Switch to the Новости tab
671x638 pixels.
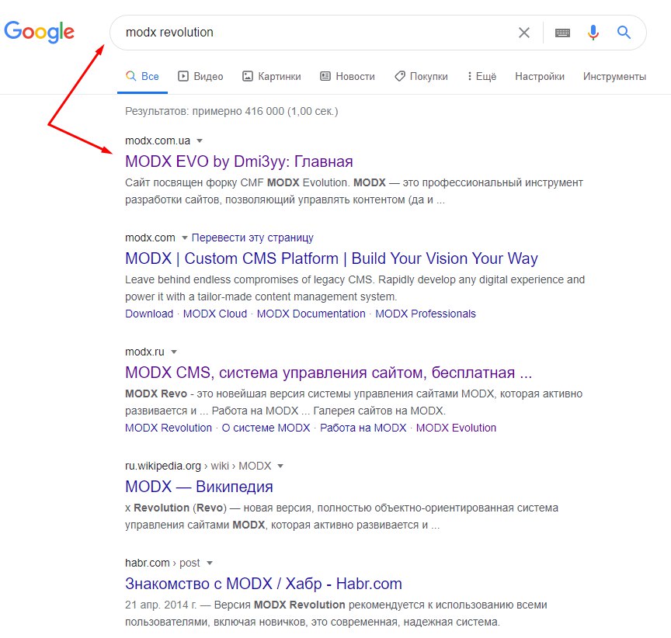pyautogui.click(x=347, y=77)
